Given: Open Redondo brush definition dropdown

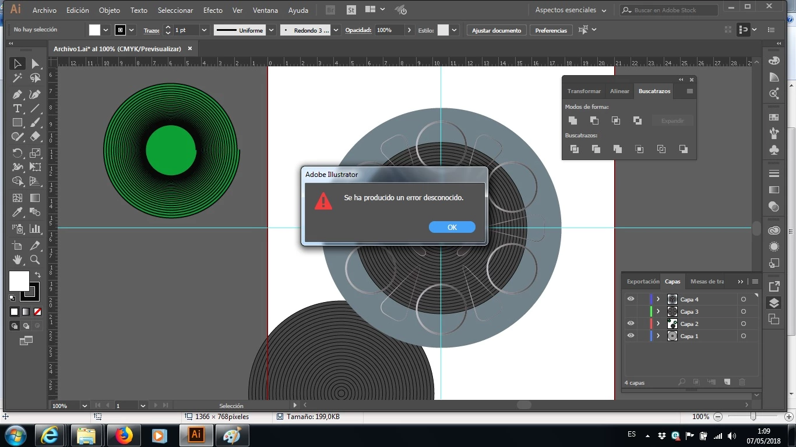Looking at the screenshot, I should click(x=336, y=30).
